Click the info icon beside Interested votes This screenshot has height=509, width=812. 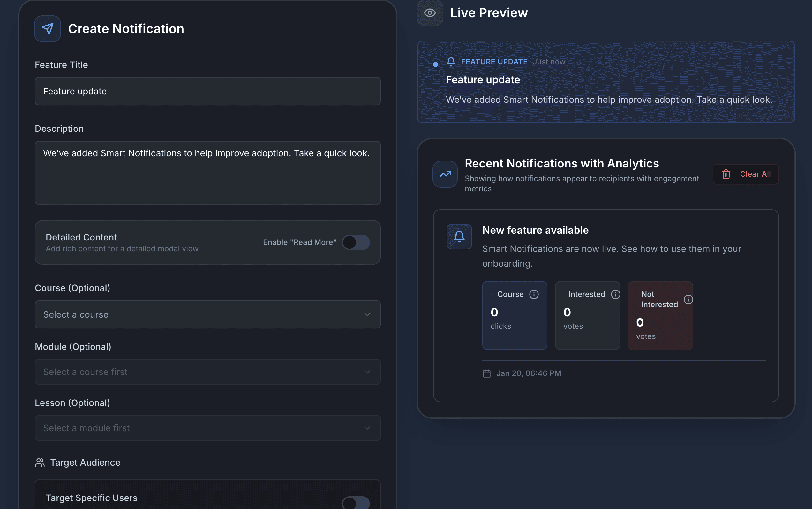(x=615, y=294)
